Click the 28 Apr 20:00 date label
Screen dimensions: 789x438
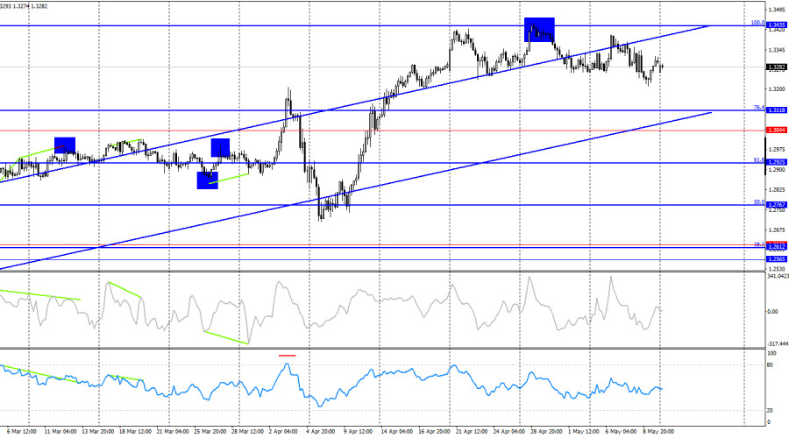pos(546,432)
